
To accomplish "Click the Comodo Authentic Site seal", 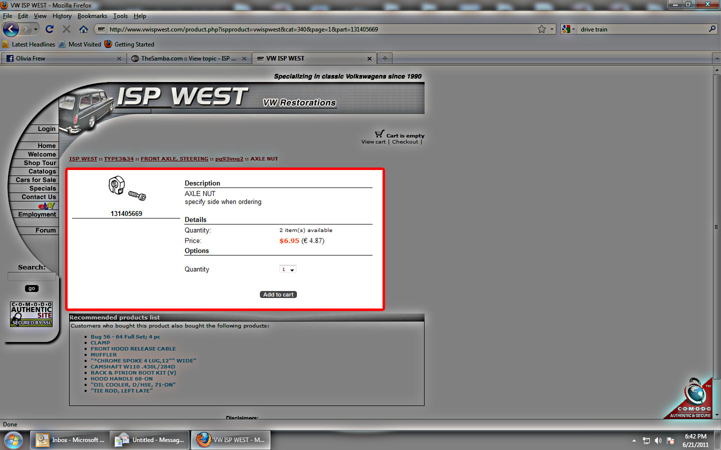I will coord(32,314).
